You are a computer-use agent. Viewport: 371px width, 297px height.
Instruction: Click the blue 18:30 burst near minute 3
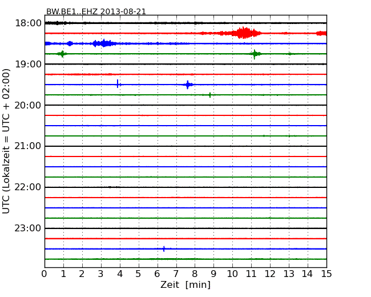pos(104,43)
